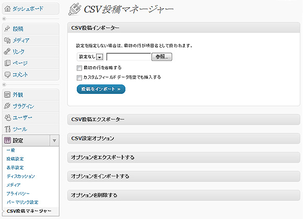Open the メディア main menu item
Screen dimensions: 303x219
(21, 40)
